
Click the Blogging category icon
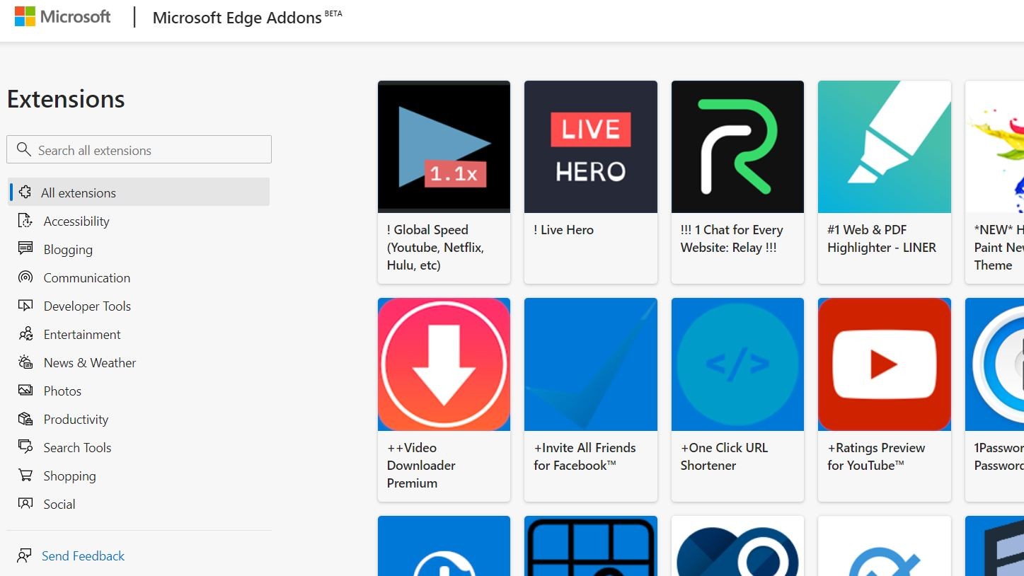(25, 249)
